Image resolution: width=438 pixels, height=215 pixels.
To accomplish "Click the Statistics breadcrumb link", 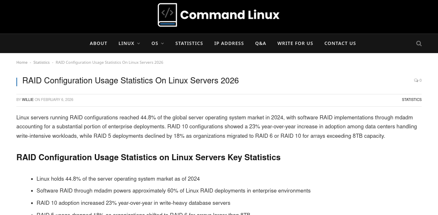I will [41, 63].
